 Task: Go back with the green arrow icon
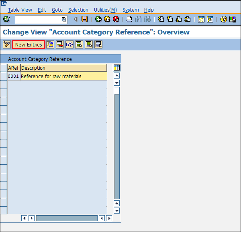tap(98, 19)
